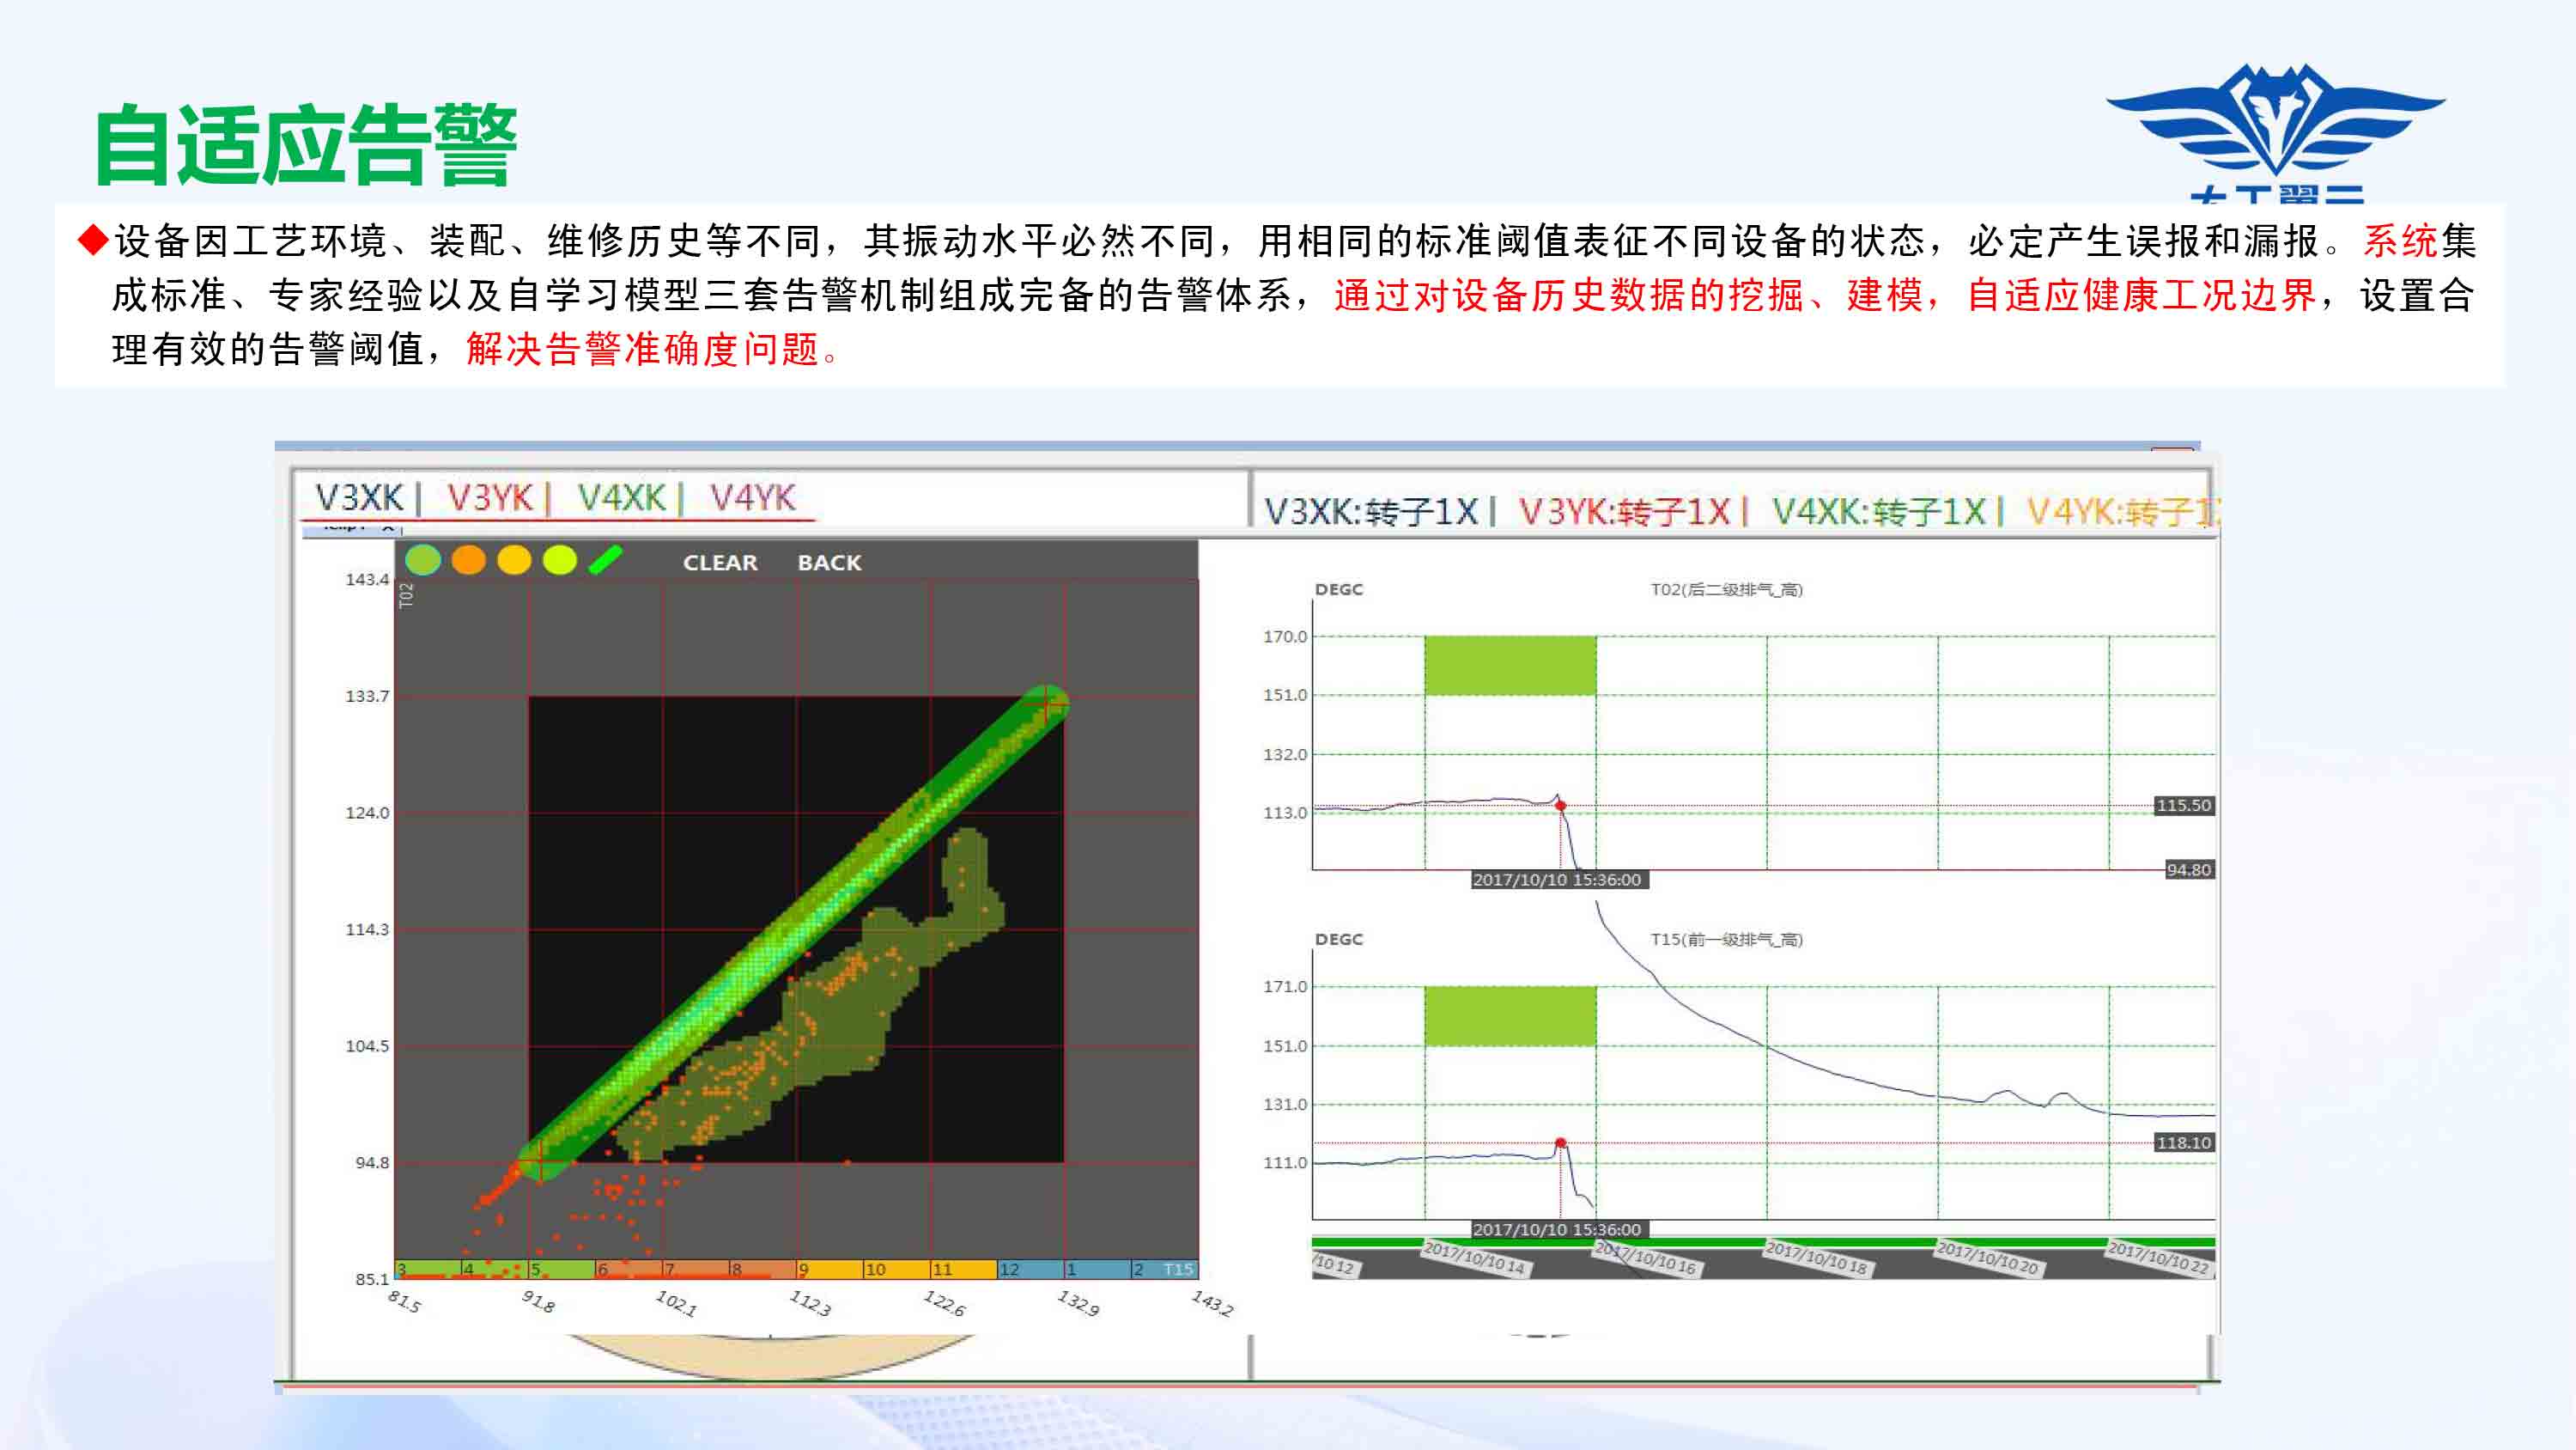Viewport: 2576px width, 1450px height.
Task: Click the T02(后二级排气_高) chart title
Action: [x=1727, y=589]
